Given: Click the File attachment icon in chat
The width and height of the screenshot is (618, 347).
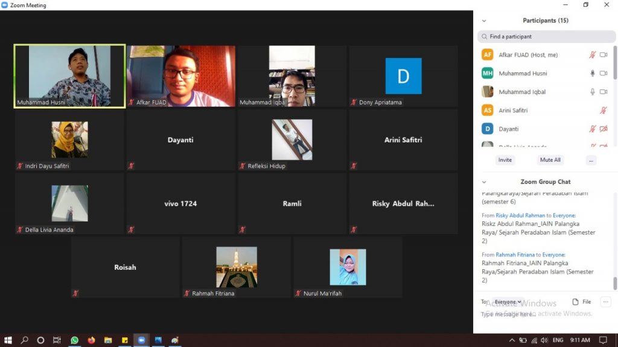Looking at the screenshot, I should coord(575,302).
